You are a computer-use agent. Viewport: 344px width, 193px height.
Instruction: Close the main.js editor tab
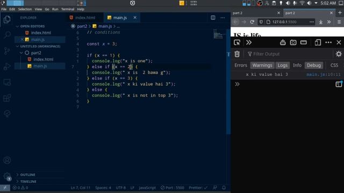click(x=135, y=18)
